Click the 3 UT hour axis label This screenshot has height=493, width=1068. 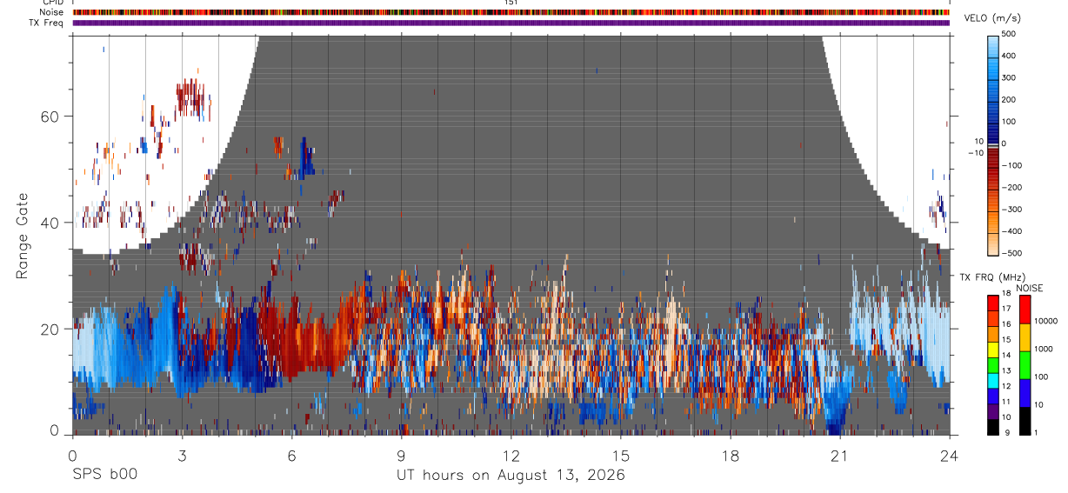point(182,455)
